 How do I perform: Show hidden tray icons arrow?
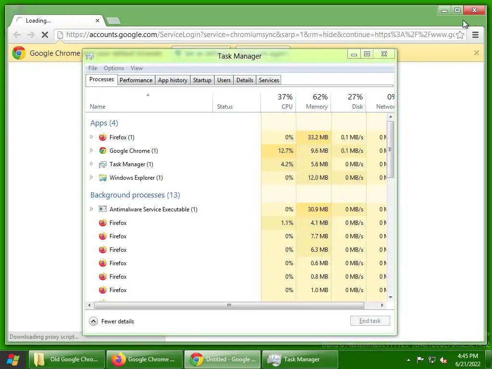[408, 360]
